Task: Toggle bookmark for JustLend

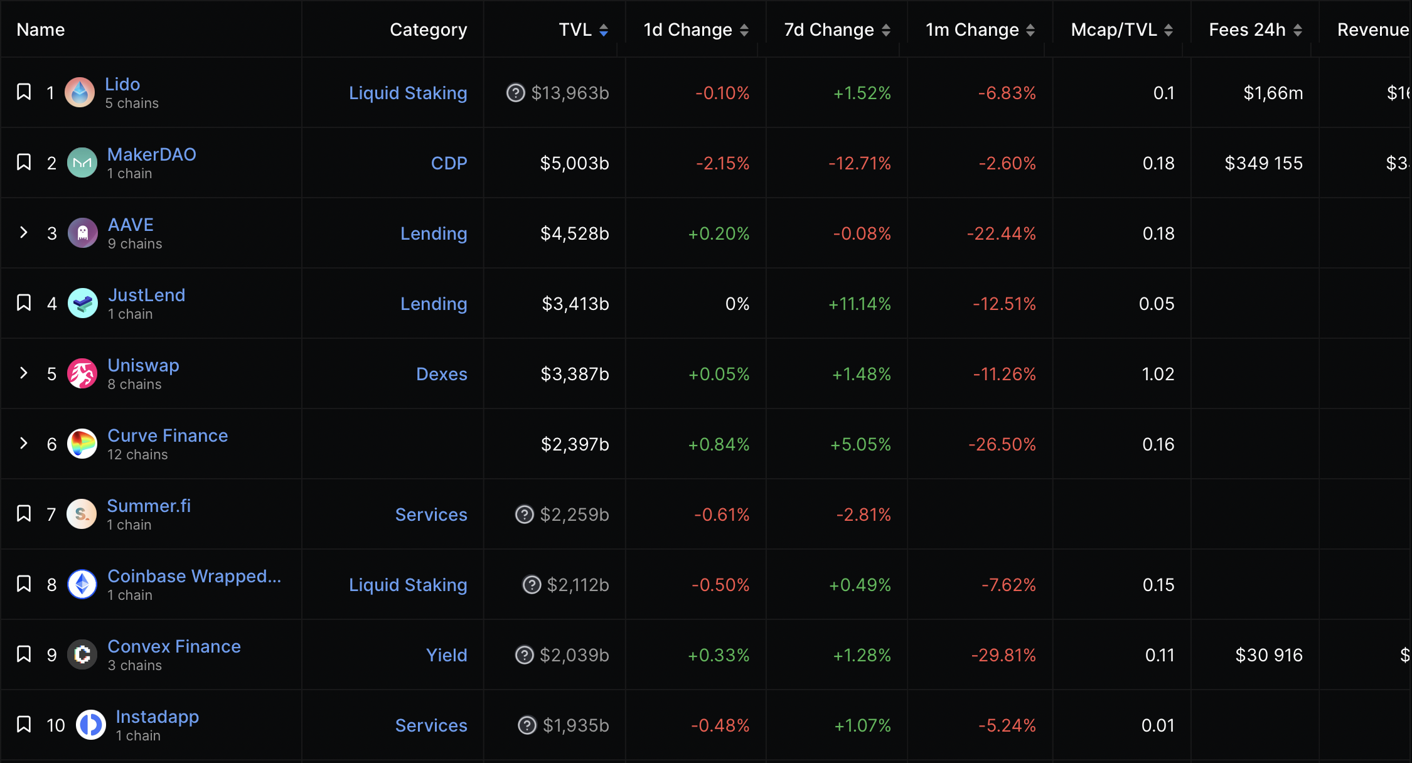Action: coord(24,303)
